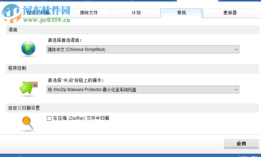The width and height of the screenshot is (261, 157).
Task: Click the 语言 section header
Action: pos(133,30)
